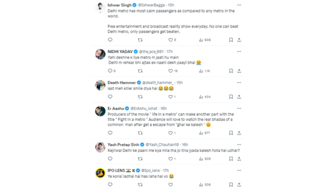This screenshot has height=189, width=336.
Task: View analytics on IPO LENS tweet
Action: [x=205, y=185]
